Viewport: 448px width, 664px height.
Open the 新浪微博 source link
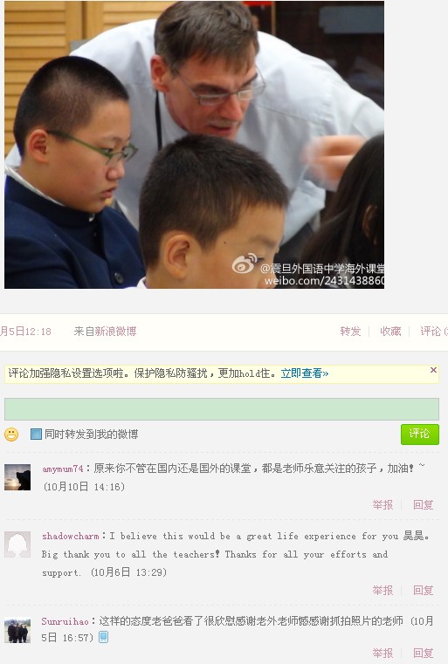click(x=115, y=332)
